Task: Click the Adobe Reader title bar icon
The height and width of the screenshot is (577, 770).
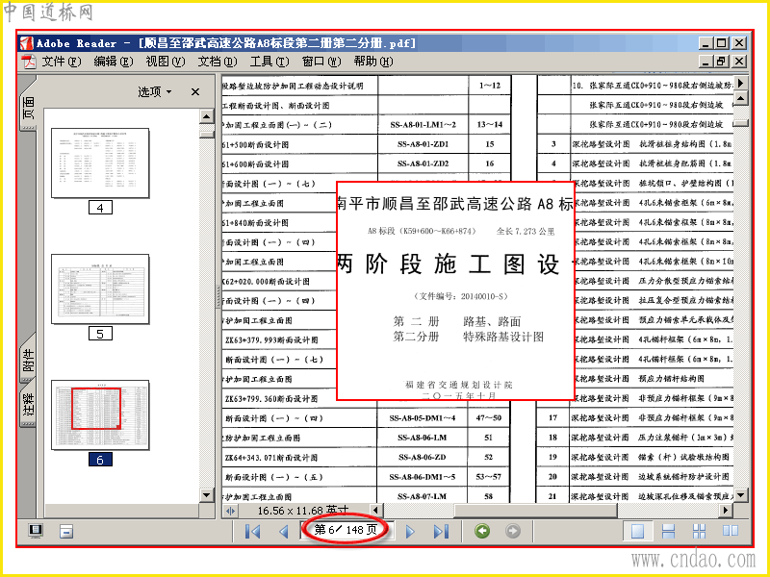Action: 26,43
